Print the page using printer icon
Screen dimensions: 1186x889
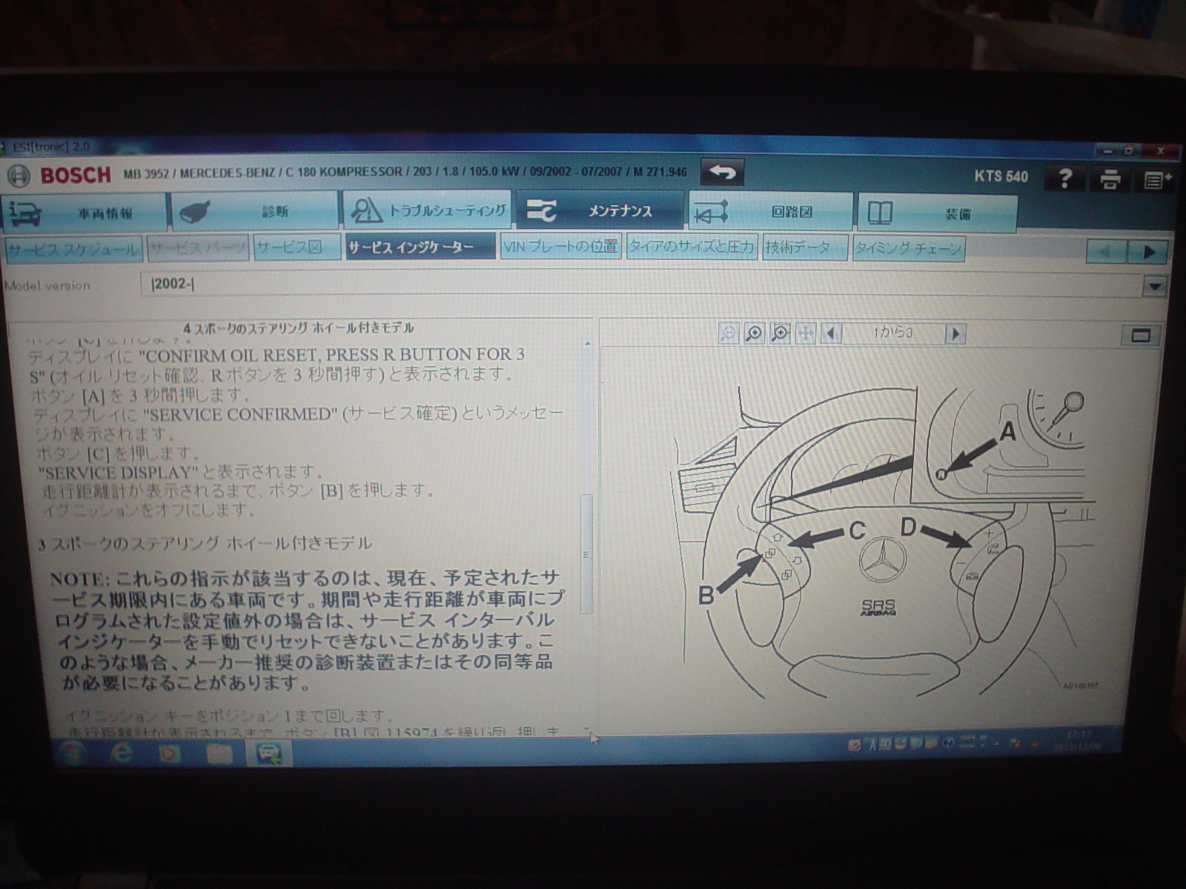click(x=1110, y=179)
